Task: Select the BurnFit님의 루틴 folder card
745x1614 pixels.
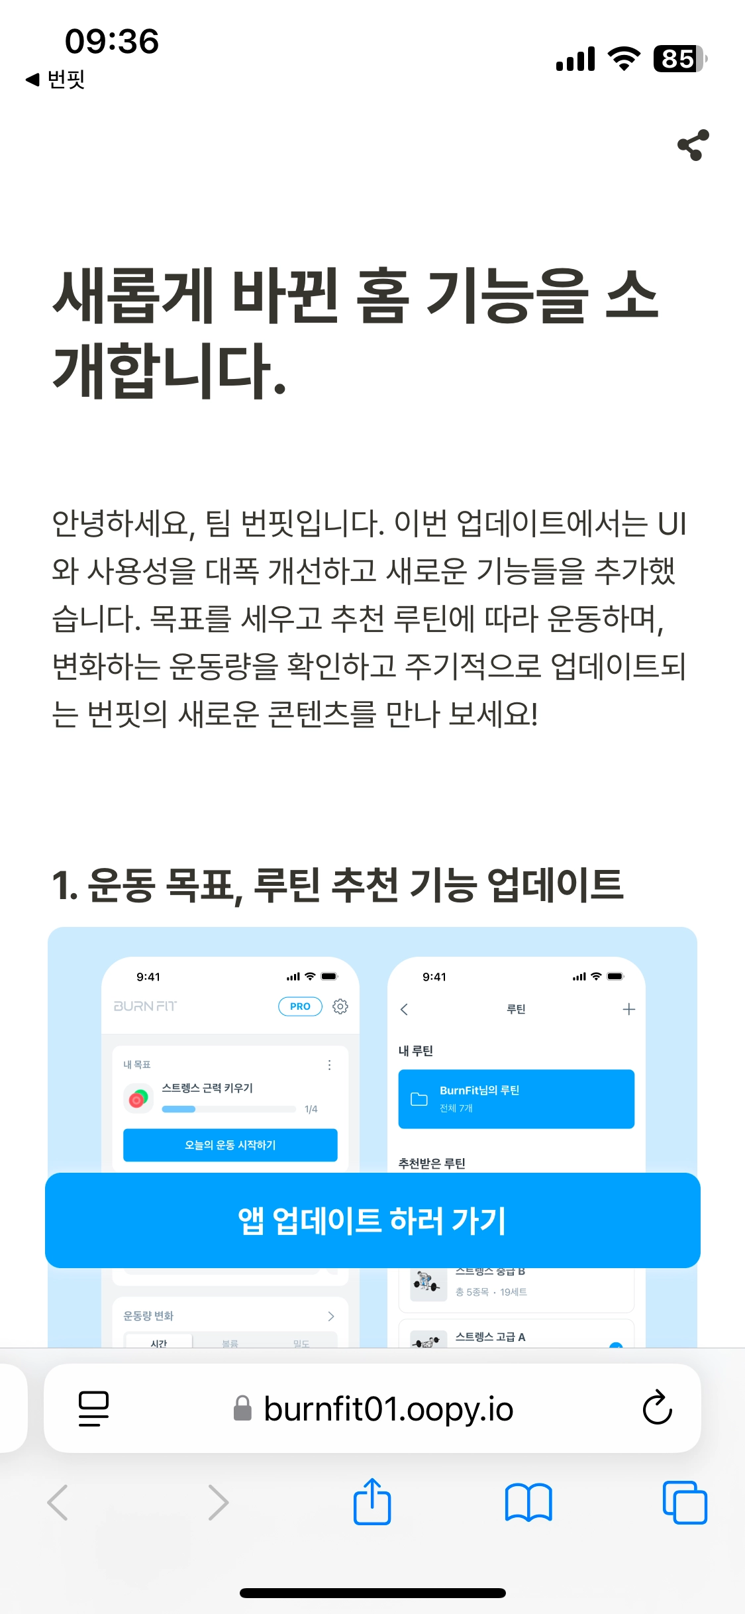Action: (517, 1099)
